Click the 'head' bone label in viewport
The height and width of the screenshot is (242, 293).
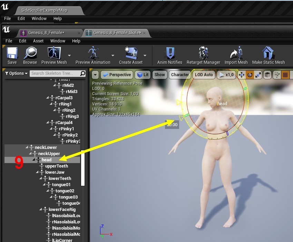(x=222, y=103)
